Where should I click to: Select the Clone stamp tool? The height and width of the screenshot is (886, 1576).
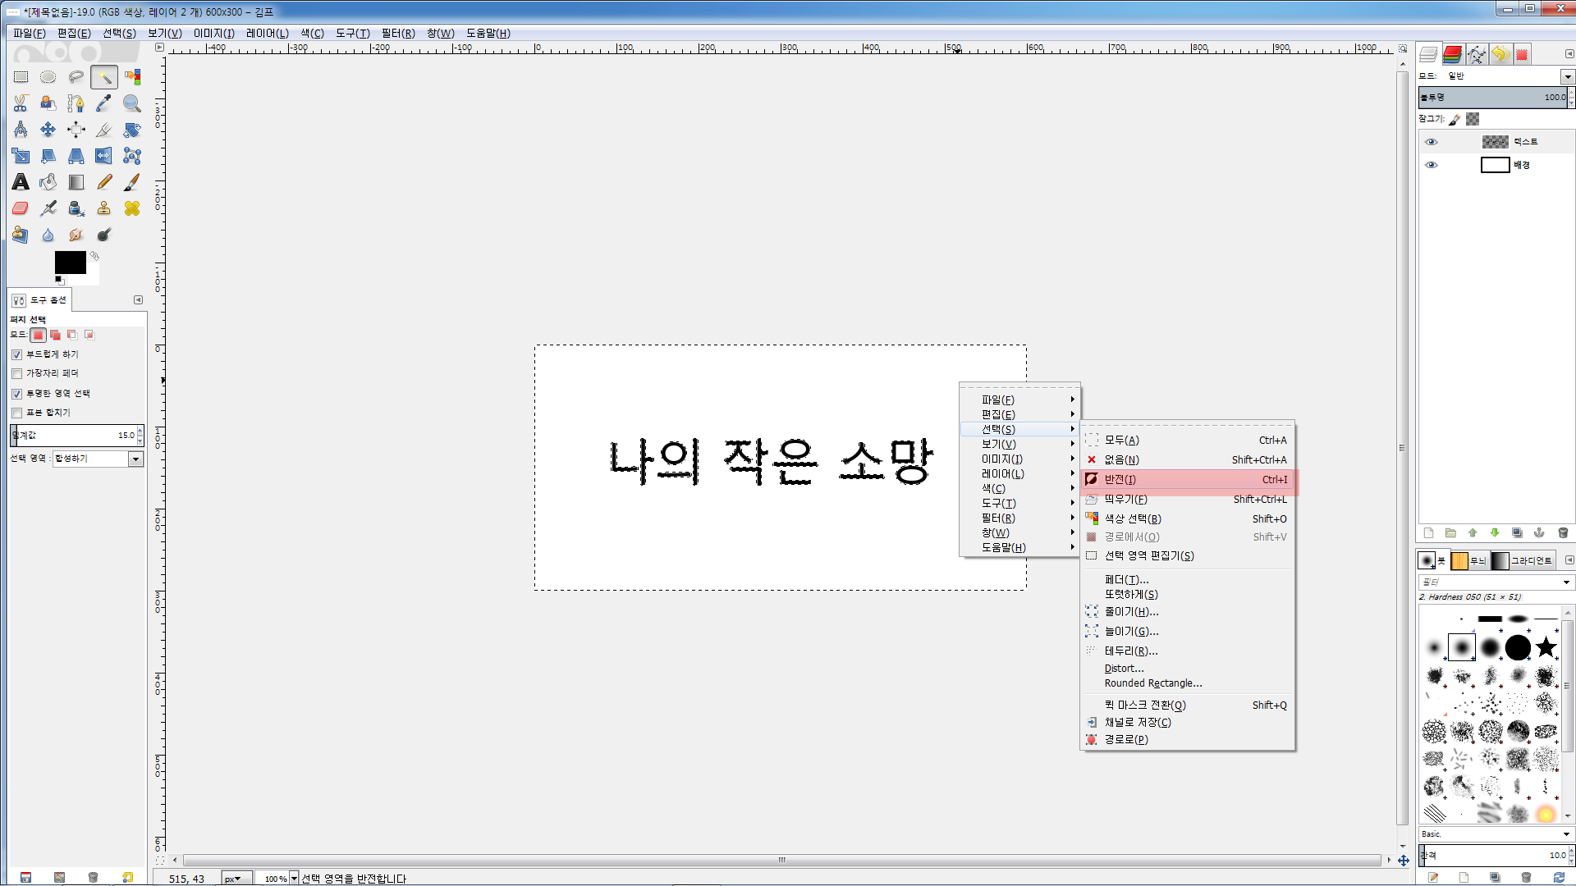click(103, 208)
